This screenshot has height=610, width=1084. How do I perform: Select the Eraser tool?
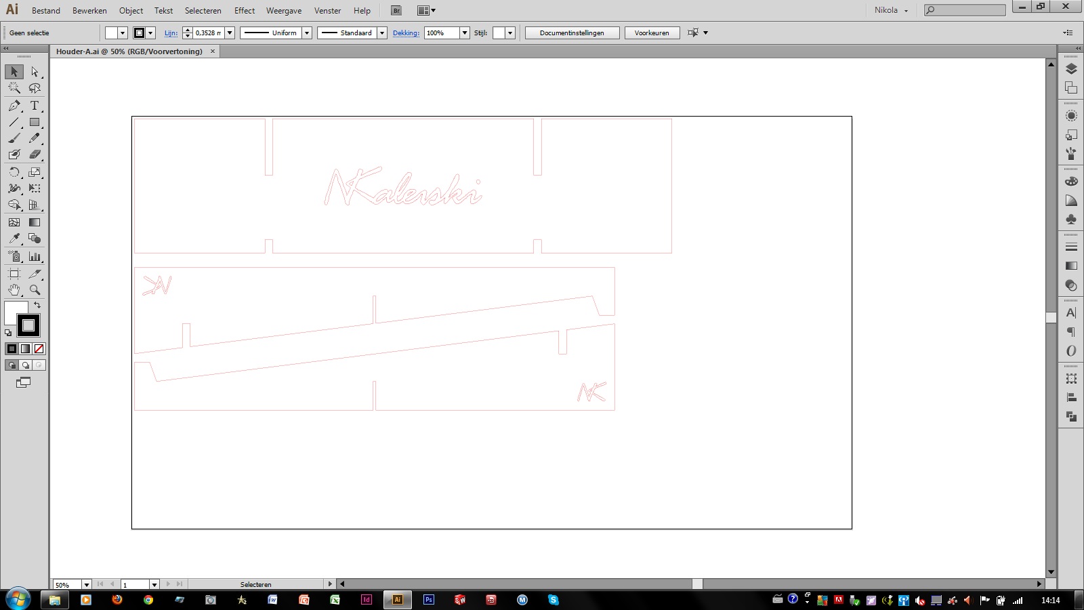35,155
